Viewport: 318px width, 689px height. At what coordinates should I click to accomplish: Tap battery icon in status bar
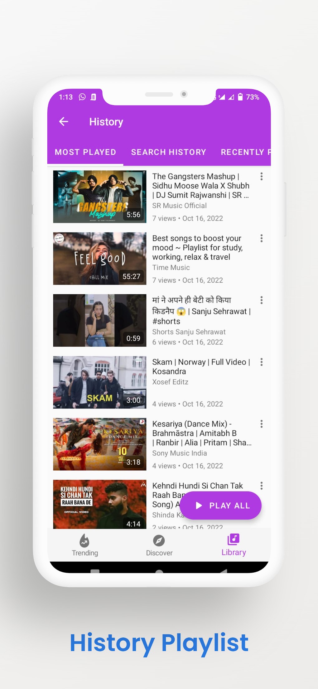(240, 97)
